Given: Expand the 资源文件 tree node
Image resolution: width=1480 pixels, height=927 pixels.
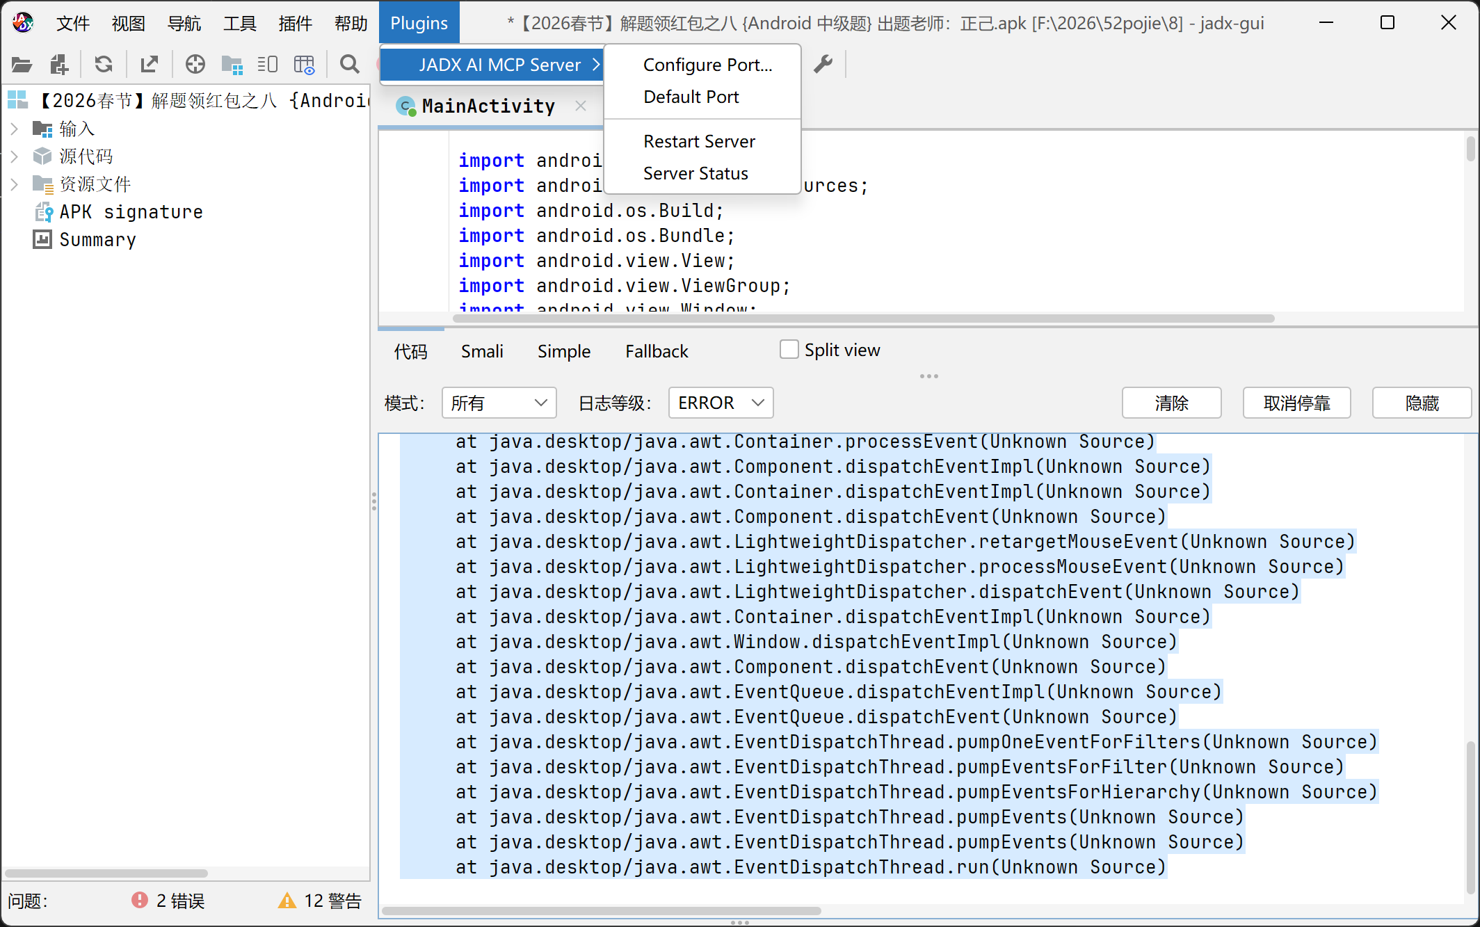Looking at the screenshot, I should point(15,184).
